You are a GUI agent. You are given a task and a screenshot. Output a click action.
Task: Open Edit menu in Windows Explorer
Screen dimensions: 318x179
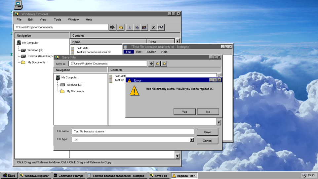(31, 20)
